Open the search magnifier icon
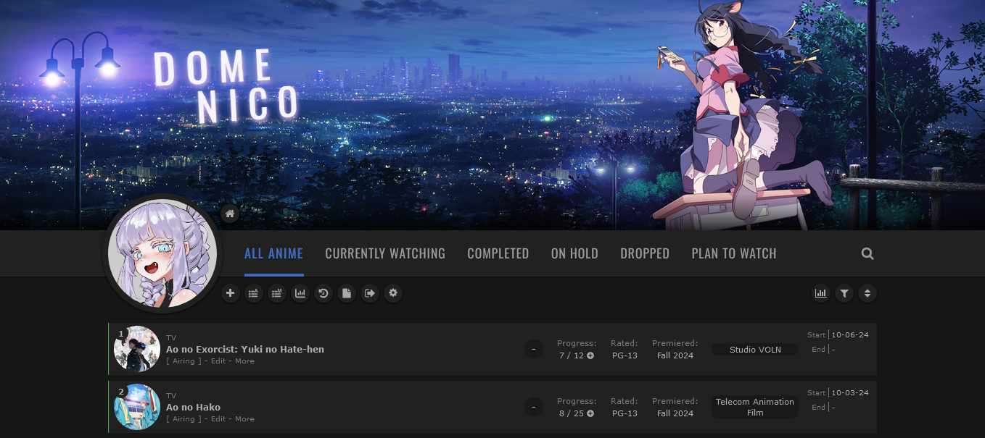This screenshot has width=985, height=438. point(867,253)
